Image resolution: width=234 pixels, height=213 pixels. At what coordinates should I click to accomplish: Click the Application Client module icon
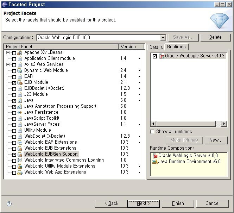tap(20, 58)
